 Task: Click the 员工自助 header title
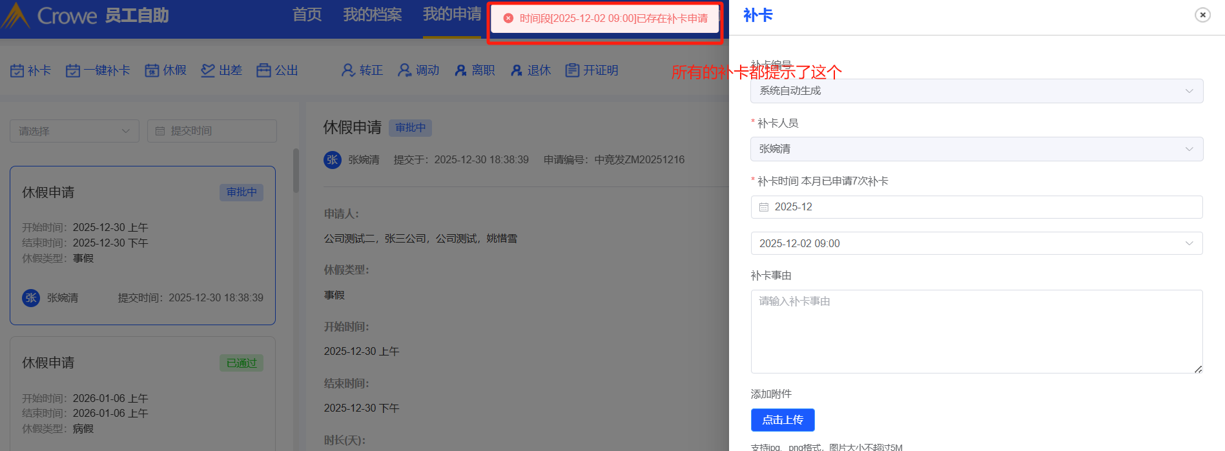point(136,15)
